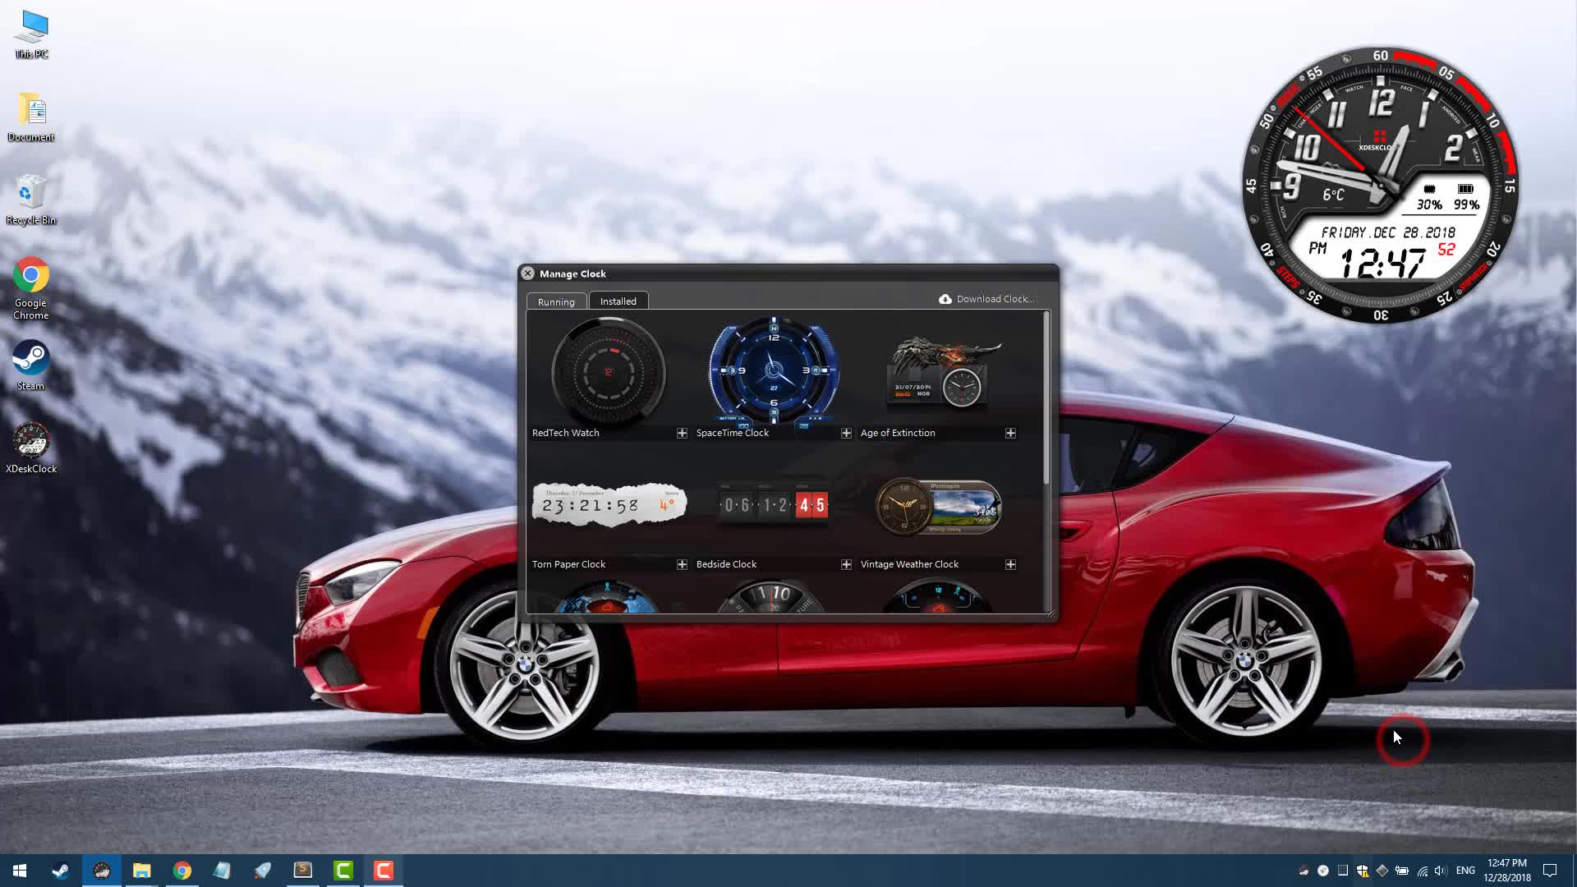The image size is (1577, 887).
Task: Click the Vintage Weather Clock preview image
Action: click(937, 506)
